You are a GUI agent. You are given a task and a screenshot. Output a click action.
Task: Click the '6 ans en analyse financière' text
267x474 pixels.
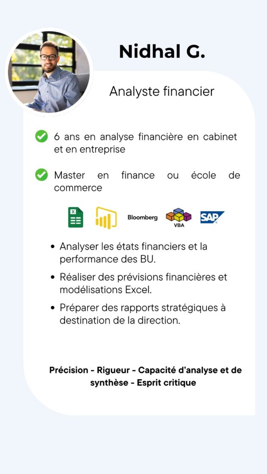click(x=146, y=143)
